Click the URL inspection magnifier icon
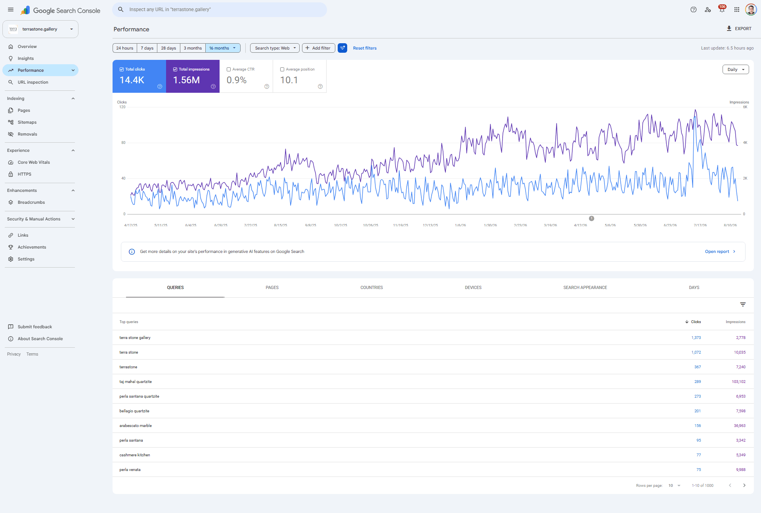The width and height of the screenshot is (761, 513). coord(11,82)
